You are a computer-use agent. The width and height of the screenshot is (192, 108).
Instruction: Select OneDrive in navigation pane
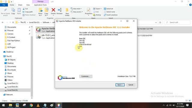(10, 52)
